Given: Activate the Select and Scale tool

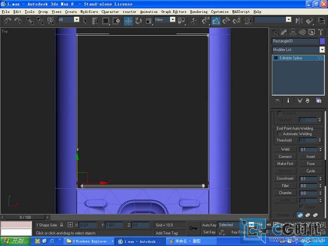Looking at the screenshot, I should (x=148, y=21).
